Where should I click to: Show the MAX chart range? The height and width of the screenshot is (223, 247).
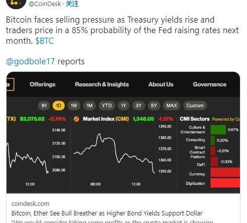172,105
